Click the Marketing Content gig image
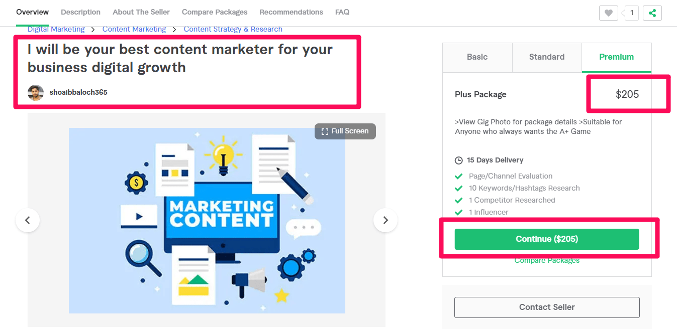The image size is (677, 329). pyautogui.click(x=207, y=220)
